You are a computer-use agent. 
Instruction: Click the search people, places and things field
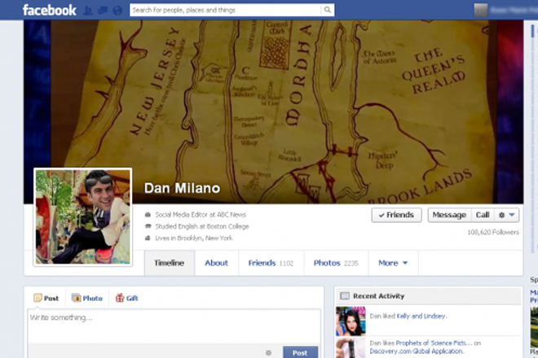point(226,10)
